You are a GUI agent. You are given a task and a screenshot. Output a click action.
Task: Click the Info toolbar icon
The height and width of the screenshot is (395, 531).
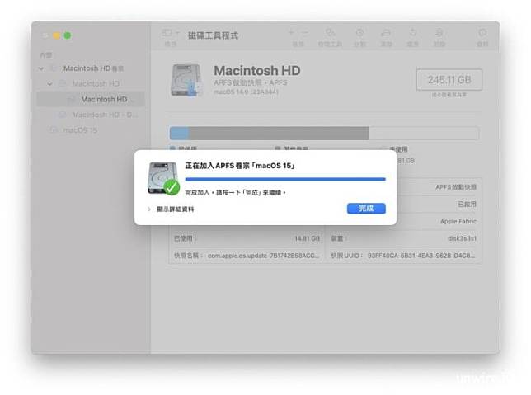pyautogui.click(x=482, y=32)
